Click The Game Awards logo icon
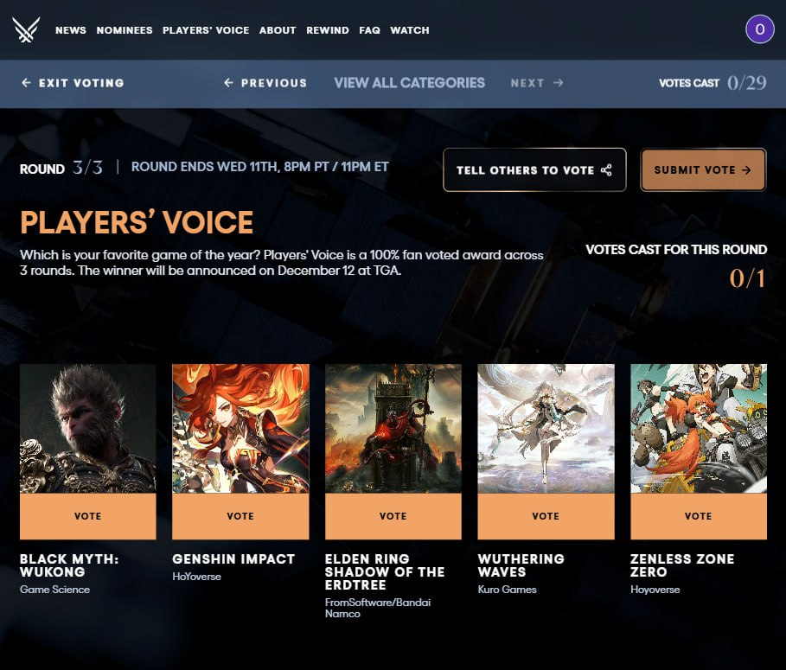Image resolution: width=786 pixels, height=670 pixels. 26,29
